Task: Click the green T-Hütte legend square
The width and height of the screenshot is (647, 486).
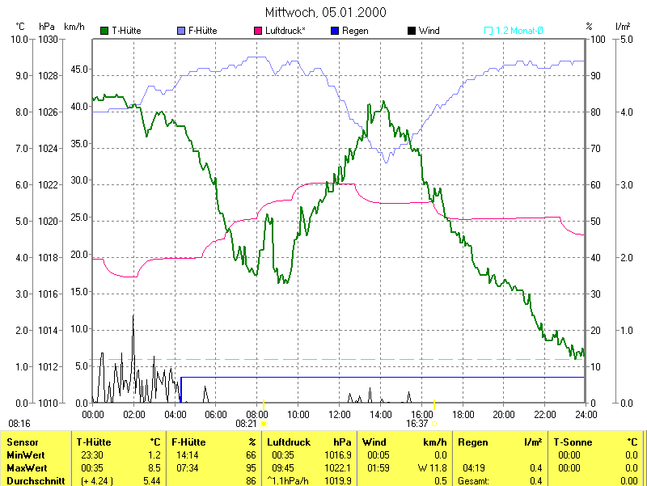Action: (x=104, y=31)
